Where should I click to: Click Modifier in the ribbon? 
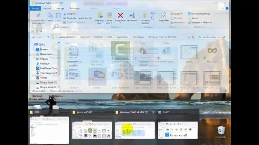tap(177, 18)
